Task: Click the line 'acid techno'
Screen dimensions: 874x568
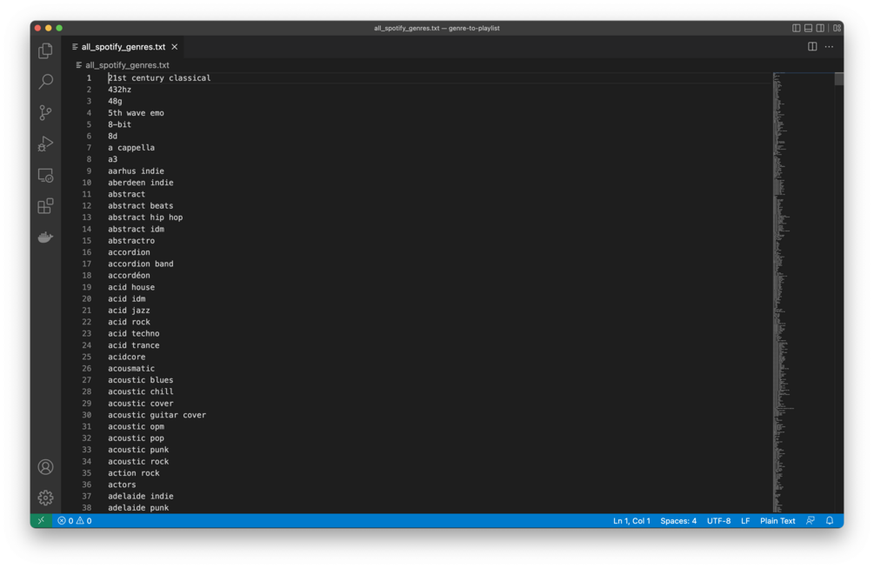Action: tap(134, 334)
